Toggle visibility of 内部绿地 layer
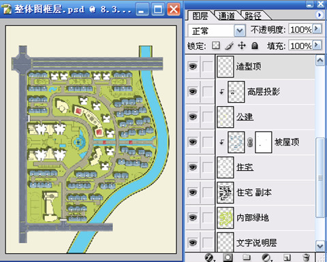 click(x=193, y=218)
